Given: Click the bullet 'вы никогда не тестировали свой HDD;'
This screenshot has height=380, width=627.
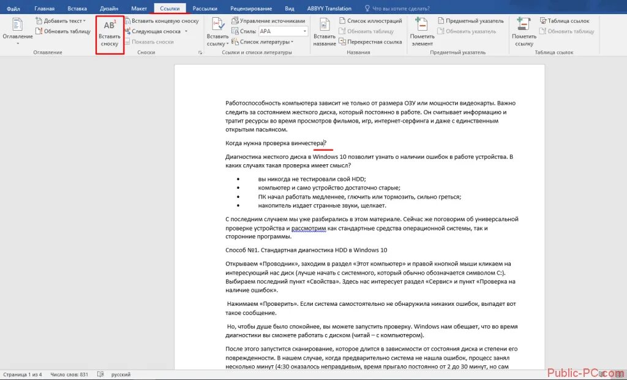Looking at the screenshot, I should click(312, 180).
